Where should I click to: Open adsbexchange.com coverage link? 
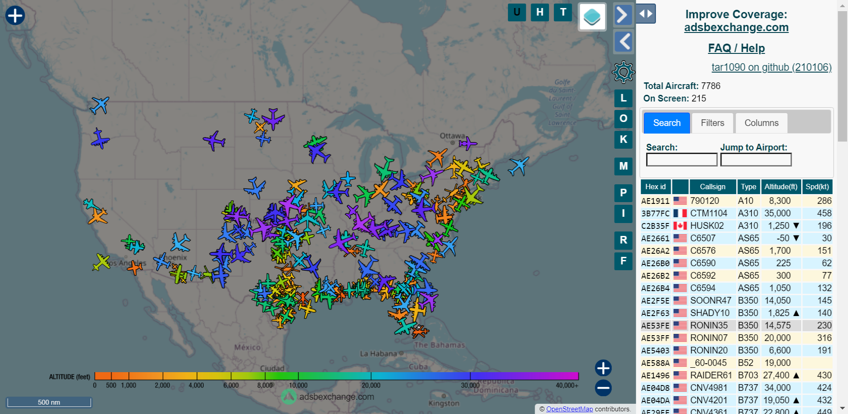pyautogui.click(x=736, y=28)
